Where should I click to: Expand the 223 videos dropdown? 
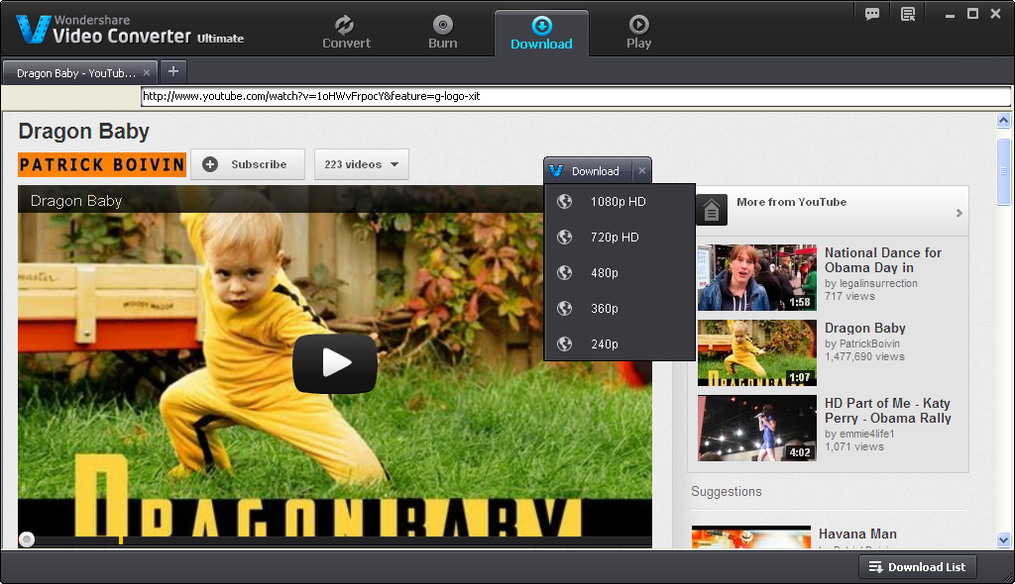[361, 164]
